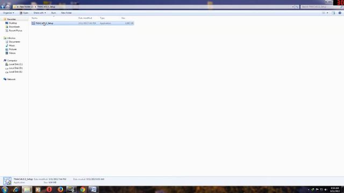Viewport: 344px width, 193px height.
Task: Click the Open toolbar button
Action: pos(24,13)
